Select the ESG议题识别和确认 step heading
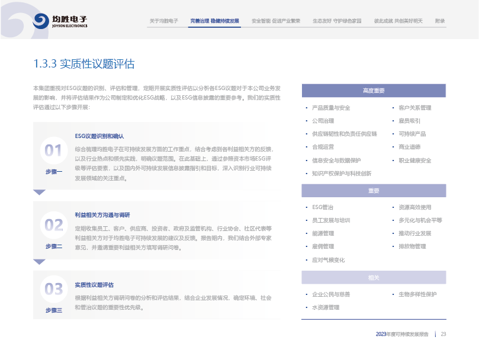Image resolution: width=479 pixels, height=353 pixels. tap(99, 136)
